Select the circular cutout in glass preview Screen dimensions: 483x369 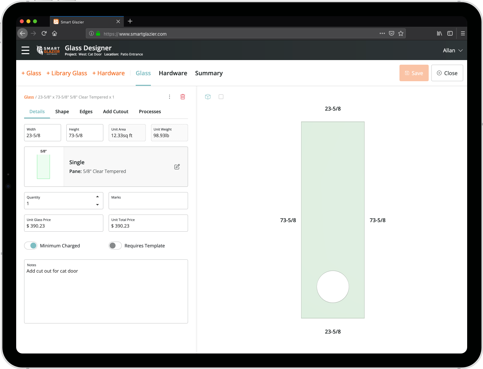(333, 287)
